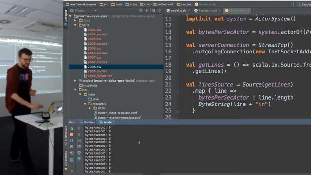Viewport: 311px width, 175px height.
Task: Expand the slides folder
Action: pyautogui.click(x=90, y=108)
